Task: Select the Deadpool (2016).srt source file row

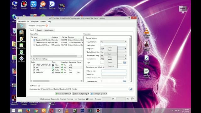Action: (57, 45)
